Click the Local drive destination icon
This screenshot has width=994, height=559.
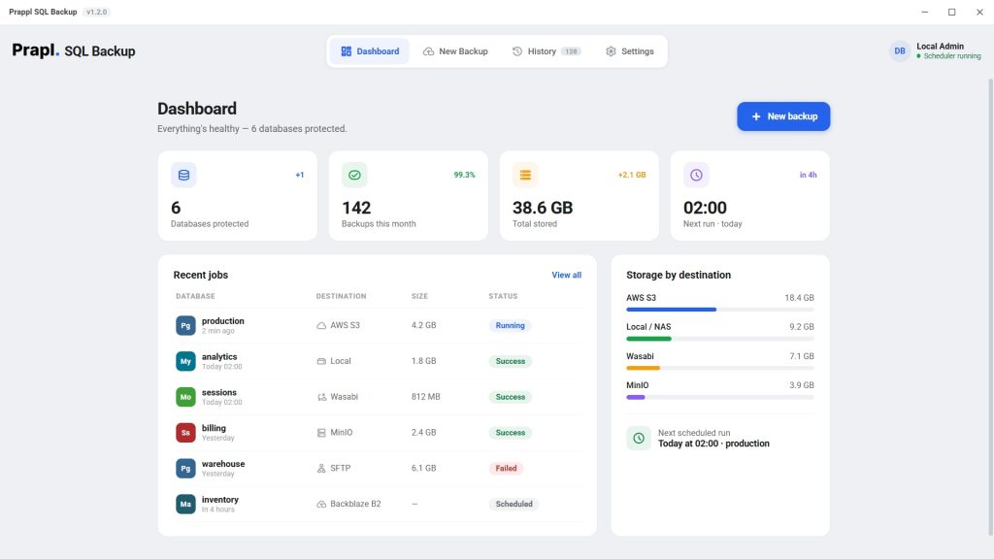coord(321,361)
